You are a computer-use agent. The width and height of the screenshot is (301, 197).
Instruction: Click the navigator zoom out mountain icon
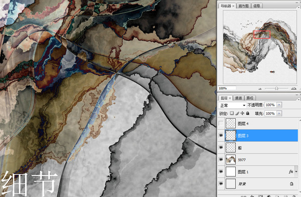[x=260, y=88]
